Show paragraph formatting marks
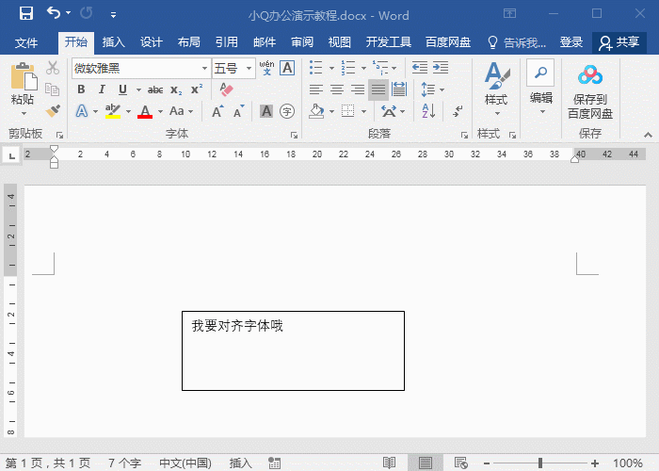Viewport: 659px width, 471px height. [458, 111]
